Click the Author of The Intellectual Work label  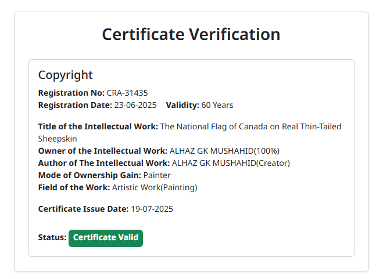(103, 163)
